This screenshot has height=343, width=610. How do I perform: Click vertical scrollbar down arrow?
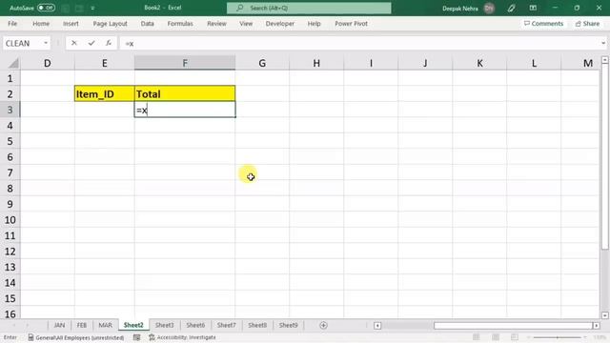pos(604,315)
